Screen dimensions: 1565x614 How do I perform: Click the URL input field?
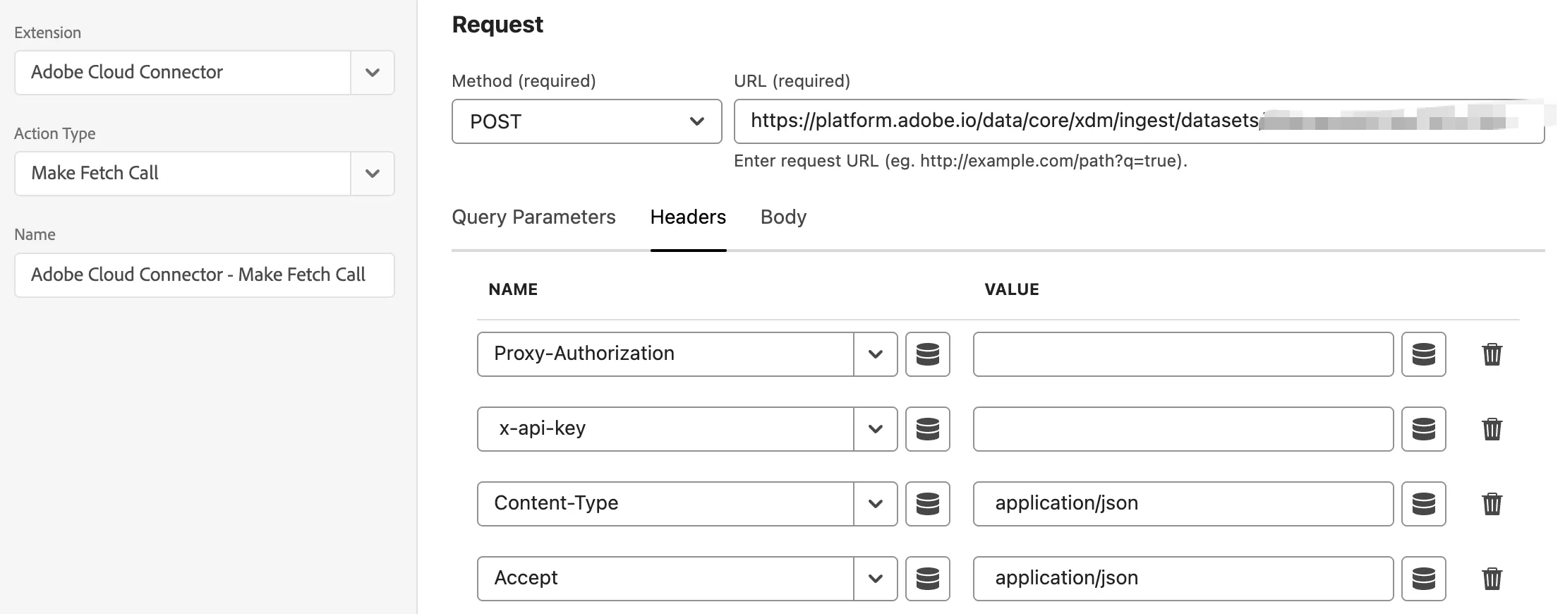(1139, 121)
